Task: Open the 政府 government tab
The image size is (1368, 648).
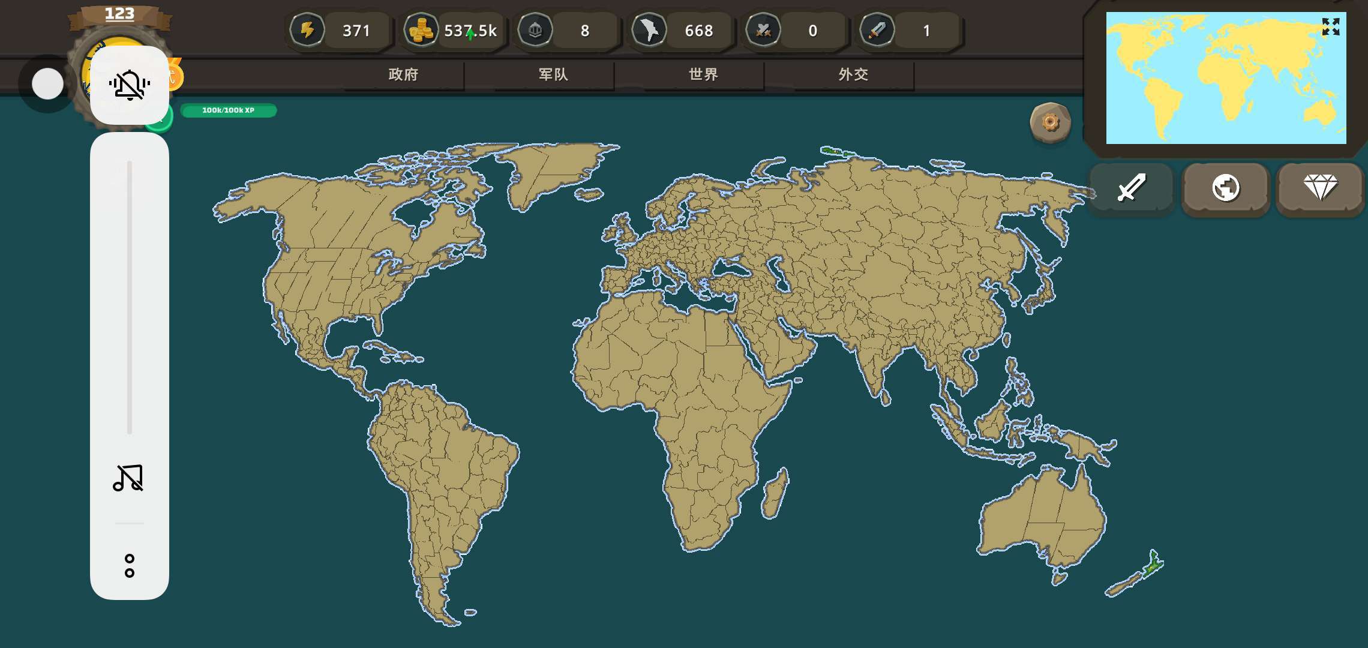Action: [x=403, y=74]
